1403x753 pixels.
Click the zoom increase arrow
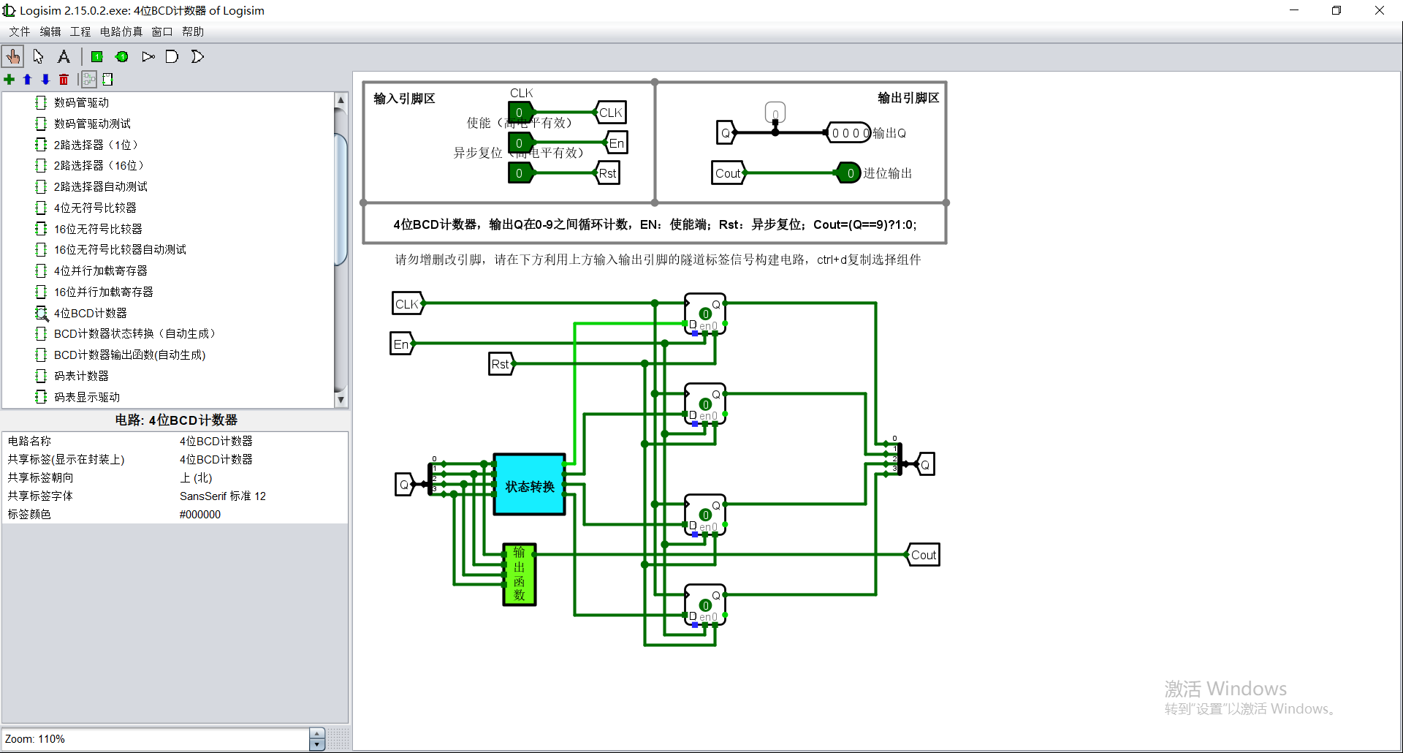click(316, 733)
